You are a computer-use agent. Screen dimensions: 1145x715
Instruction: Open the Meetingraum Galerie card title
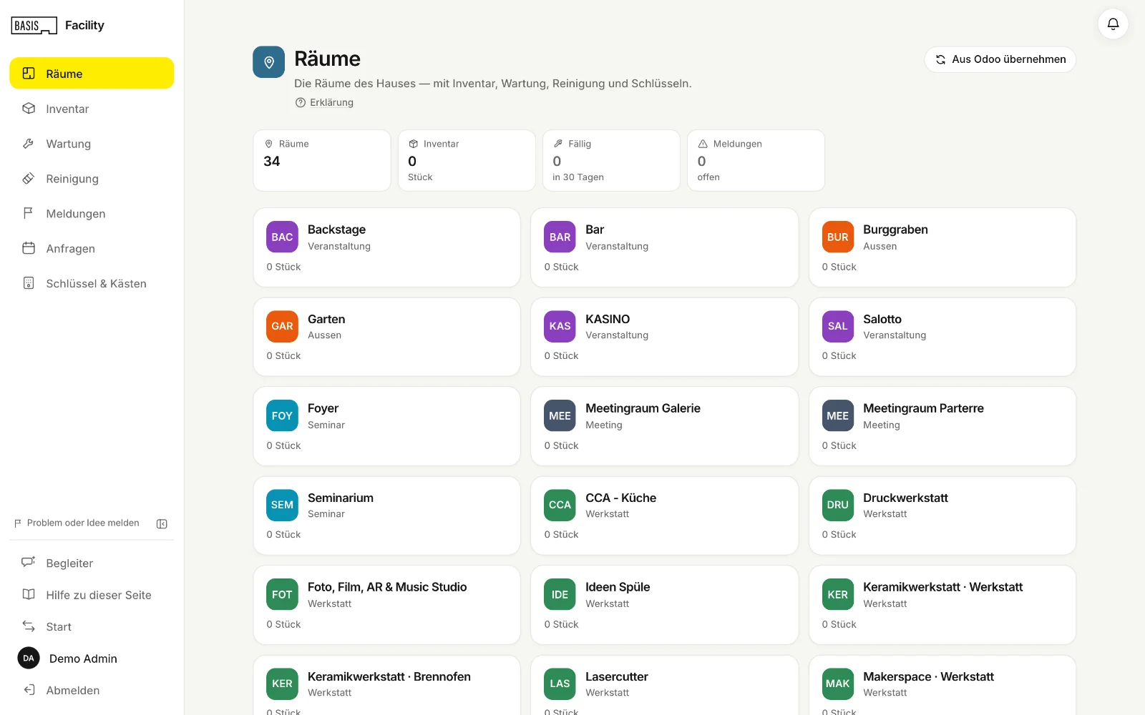(643, 408)
